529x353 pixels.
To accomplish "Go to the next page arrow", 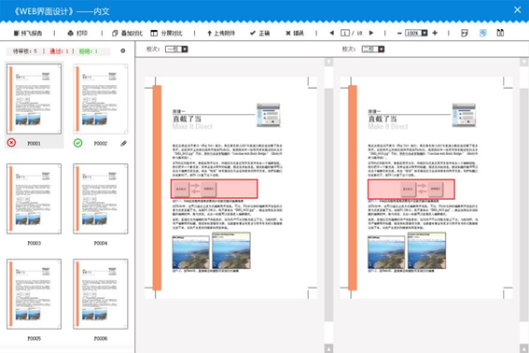I will click(371, 33).
